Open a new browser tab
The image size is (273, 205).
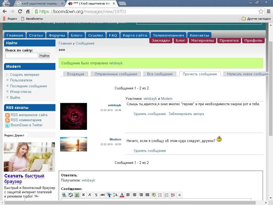click(122, 3)
